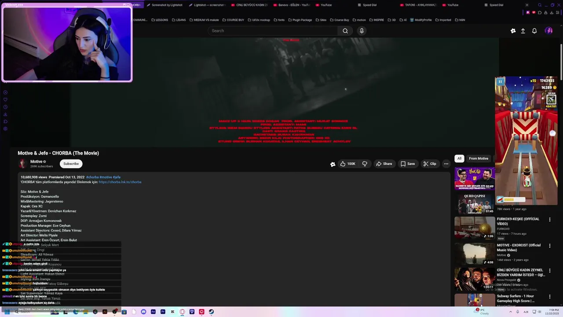This screenshot has width=563, height=317.
Task: Open the LESSONS bookmark folder
Action: pyautogui.click(x=160, y=20)
